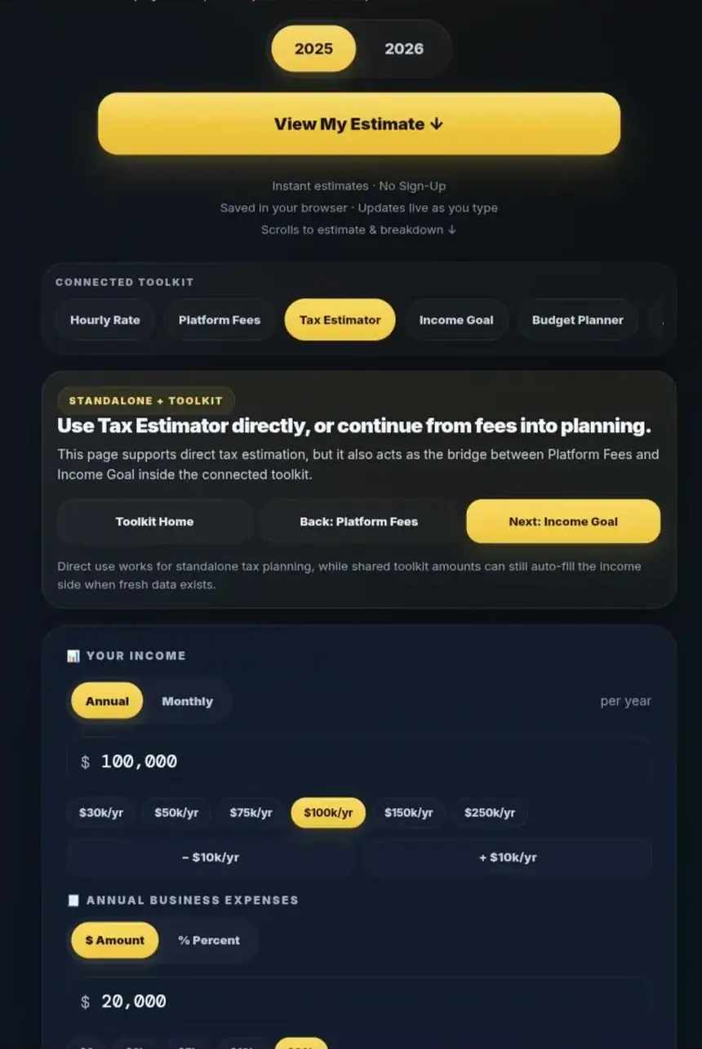
Task: Click the View My Estimate button
Action: 359,123
